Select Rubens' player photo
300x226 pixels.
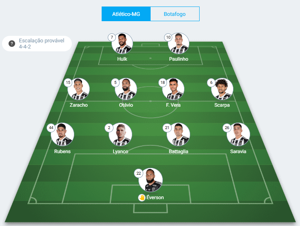click(x=62, y=134)
